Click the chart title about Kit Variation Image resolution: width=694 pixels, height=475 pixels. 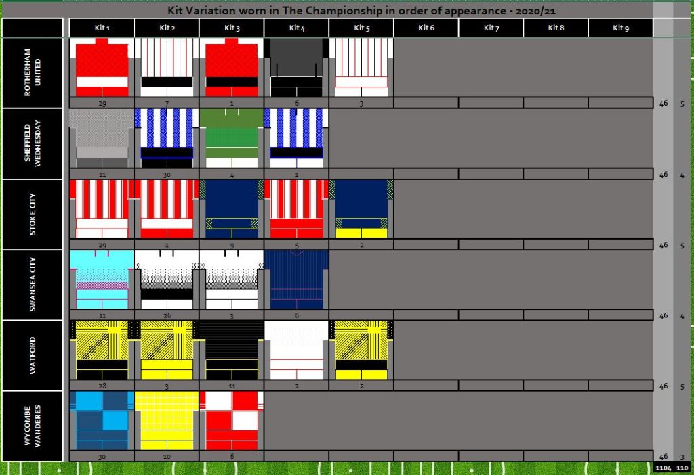click(362, 11)
